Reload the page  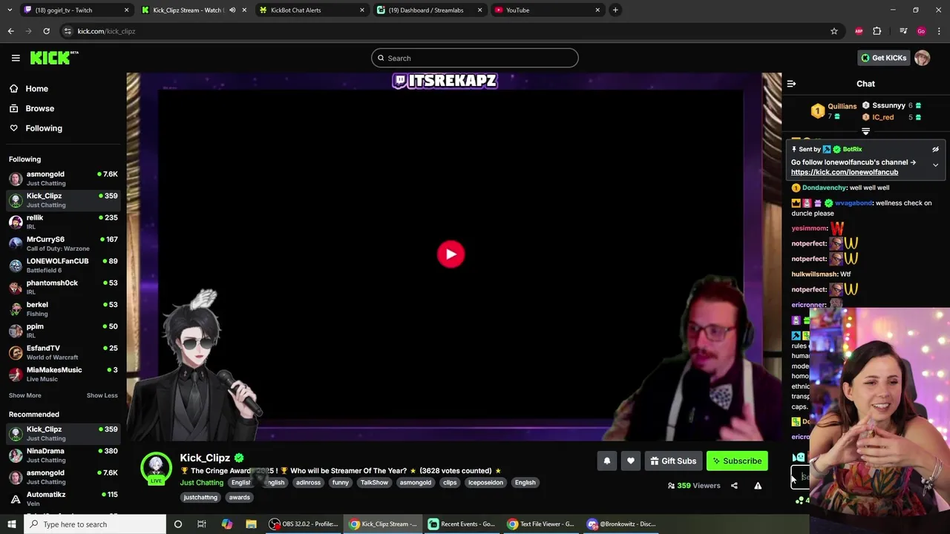(x=46, y=31)
